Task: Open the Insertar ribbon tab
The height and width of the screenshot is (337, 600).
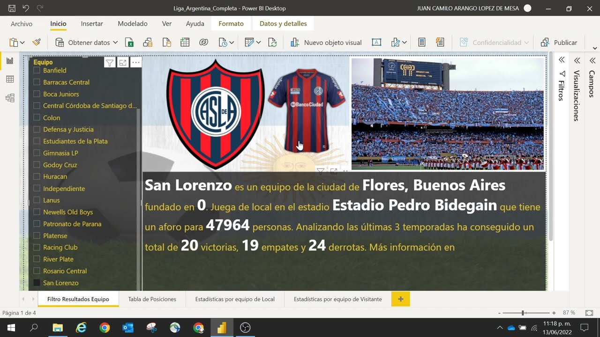Action: coord(92,23)
